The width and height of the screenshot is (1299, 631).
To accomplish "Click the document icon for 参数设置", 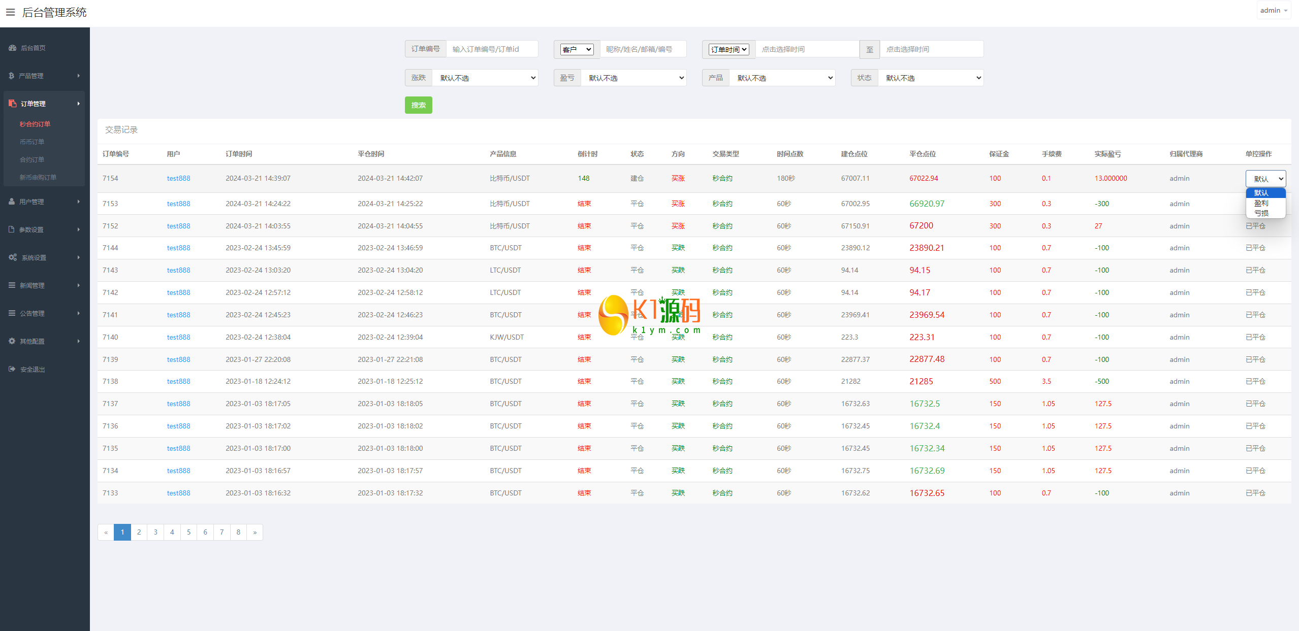I will [x=12, y=229].
